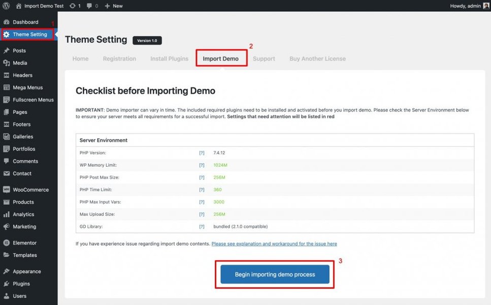Click the New link in admin bar
This screenshot has width=491, height=305.
(118, 6)
